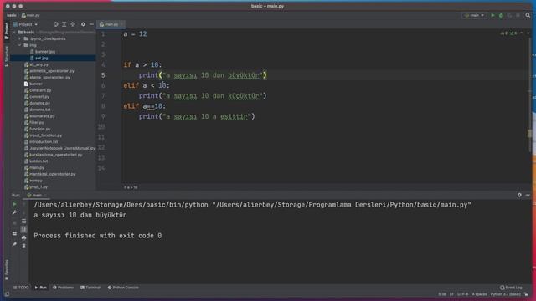This screenshot has height=301, width=536.
Task: Click 4 spaces indent setting in status bar
Action: point(479,294)
